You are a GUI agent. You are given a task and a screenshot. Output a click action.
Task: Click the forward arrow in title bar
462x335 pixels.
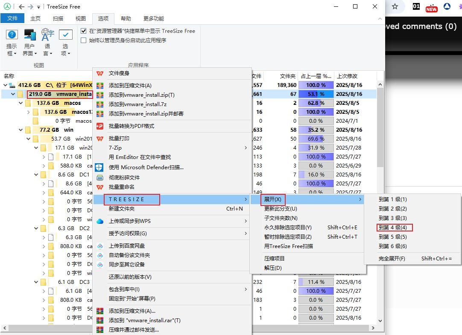(30, 6)
